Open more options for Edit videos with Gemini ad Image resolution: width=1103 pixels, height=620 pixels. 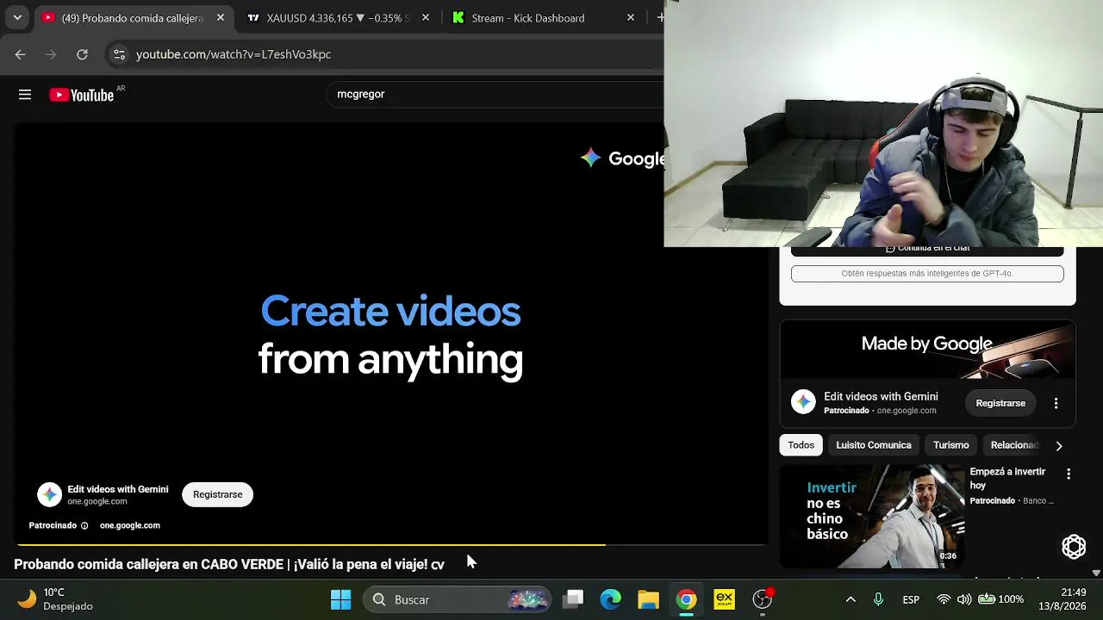1056,403
